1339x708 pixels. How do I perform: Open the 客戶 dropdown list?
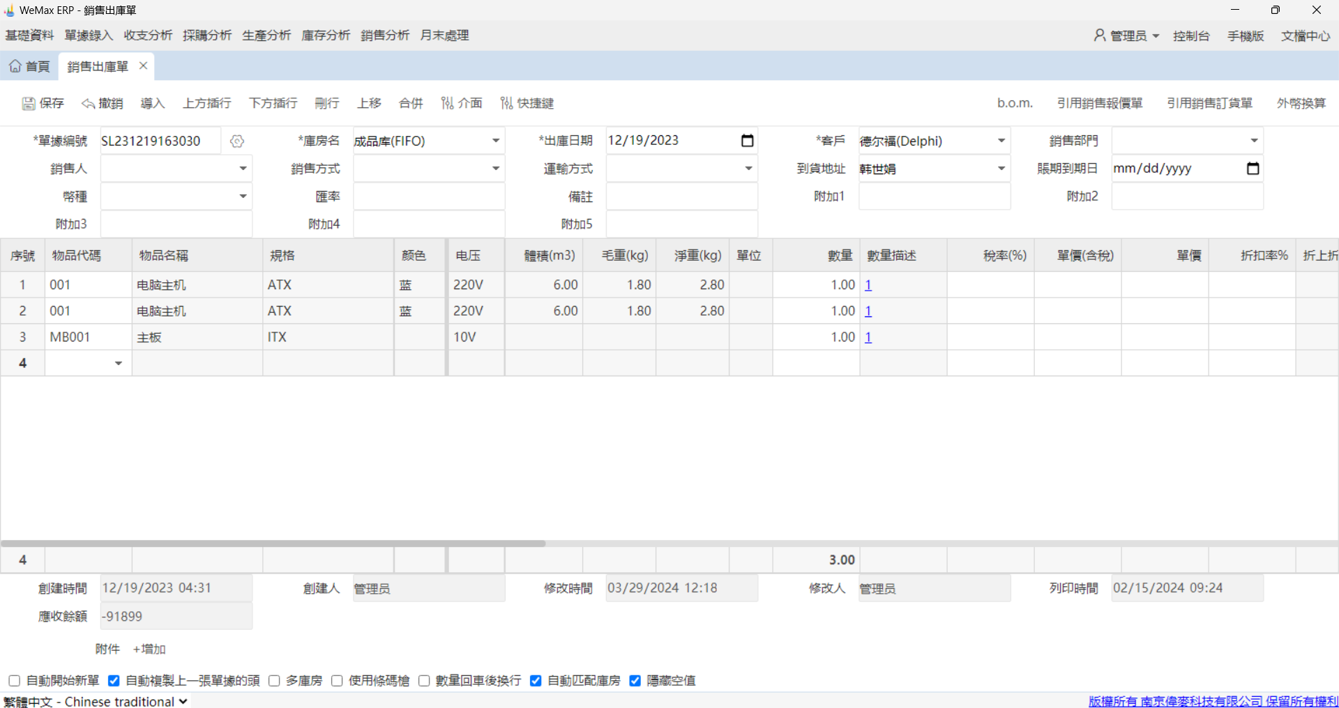point(1001,141)
